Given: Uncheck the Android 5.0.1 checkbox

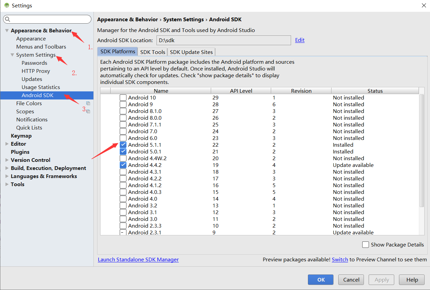Looking at the screenshot, I should (123, 152).
